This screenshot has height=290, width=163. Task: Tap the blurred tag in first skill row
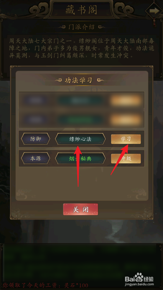(35, 100)
